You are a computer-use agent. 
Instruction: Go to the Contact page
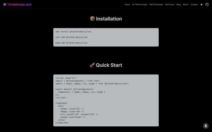click(194, 5)
